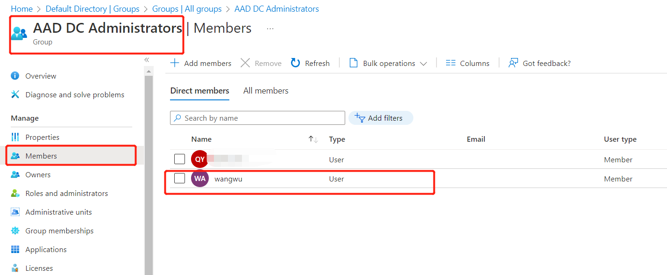667x275 pixels.
Task: Click the funnel icon on Add filters
Action: pos(360,118)
